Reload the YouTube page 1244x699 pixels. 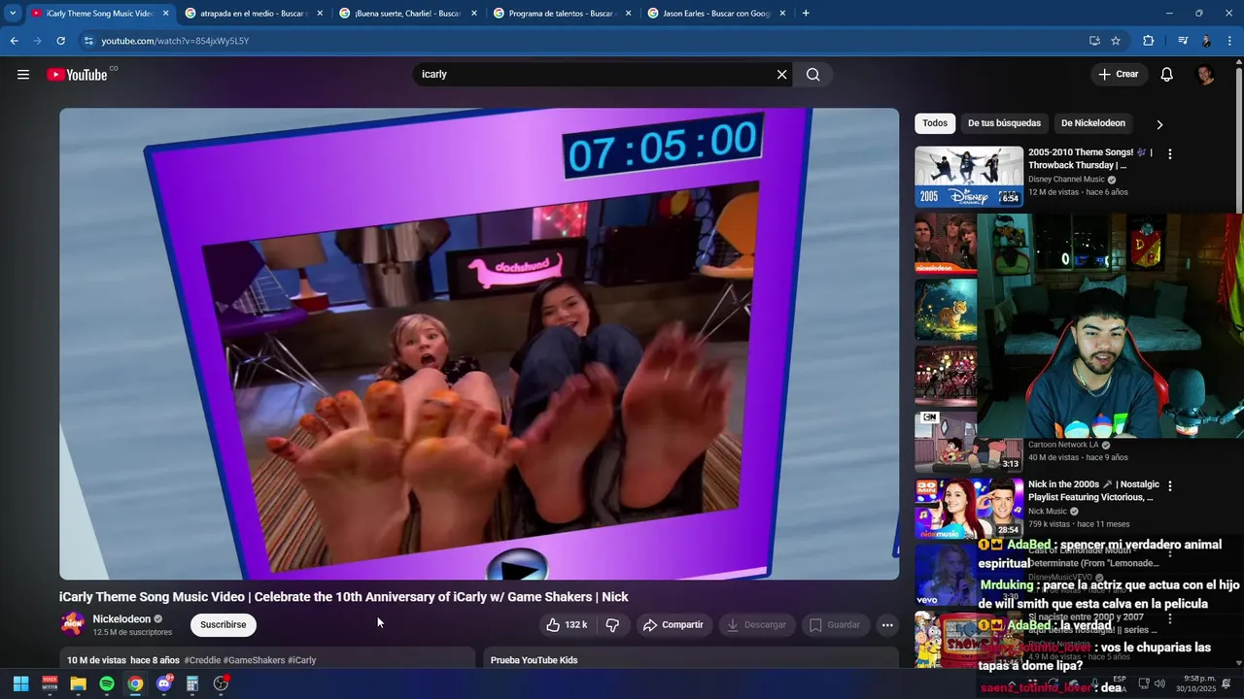tap(60, 41)
